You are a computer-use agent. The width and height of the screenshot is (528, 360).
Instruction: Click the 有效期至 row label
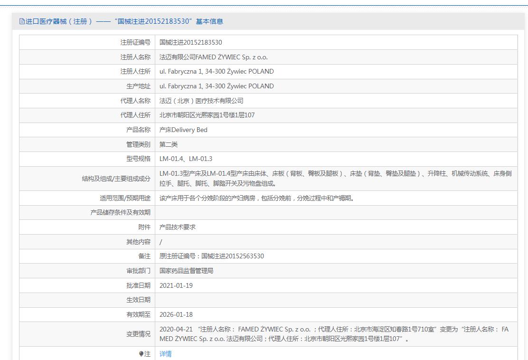click(138, 314)
